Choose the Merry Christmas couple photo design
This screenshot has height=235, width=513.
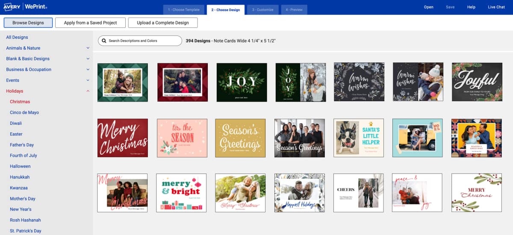click(x=240, y=193)
